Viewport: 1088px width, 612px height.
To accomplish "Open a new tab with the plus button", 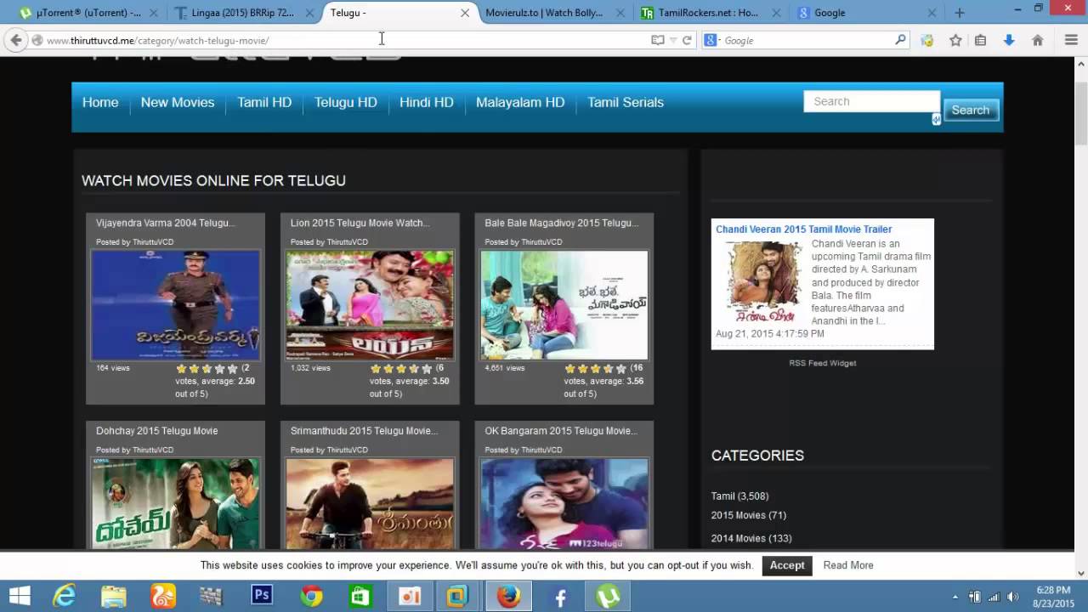I will [x=960, y=13].
